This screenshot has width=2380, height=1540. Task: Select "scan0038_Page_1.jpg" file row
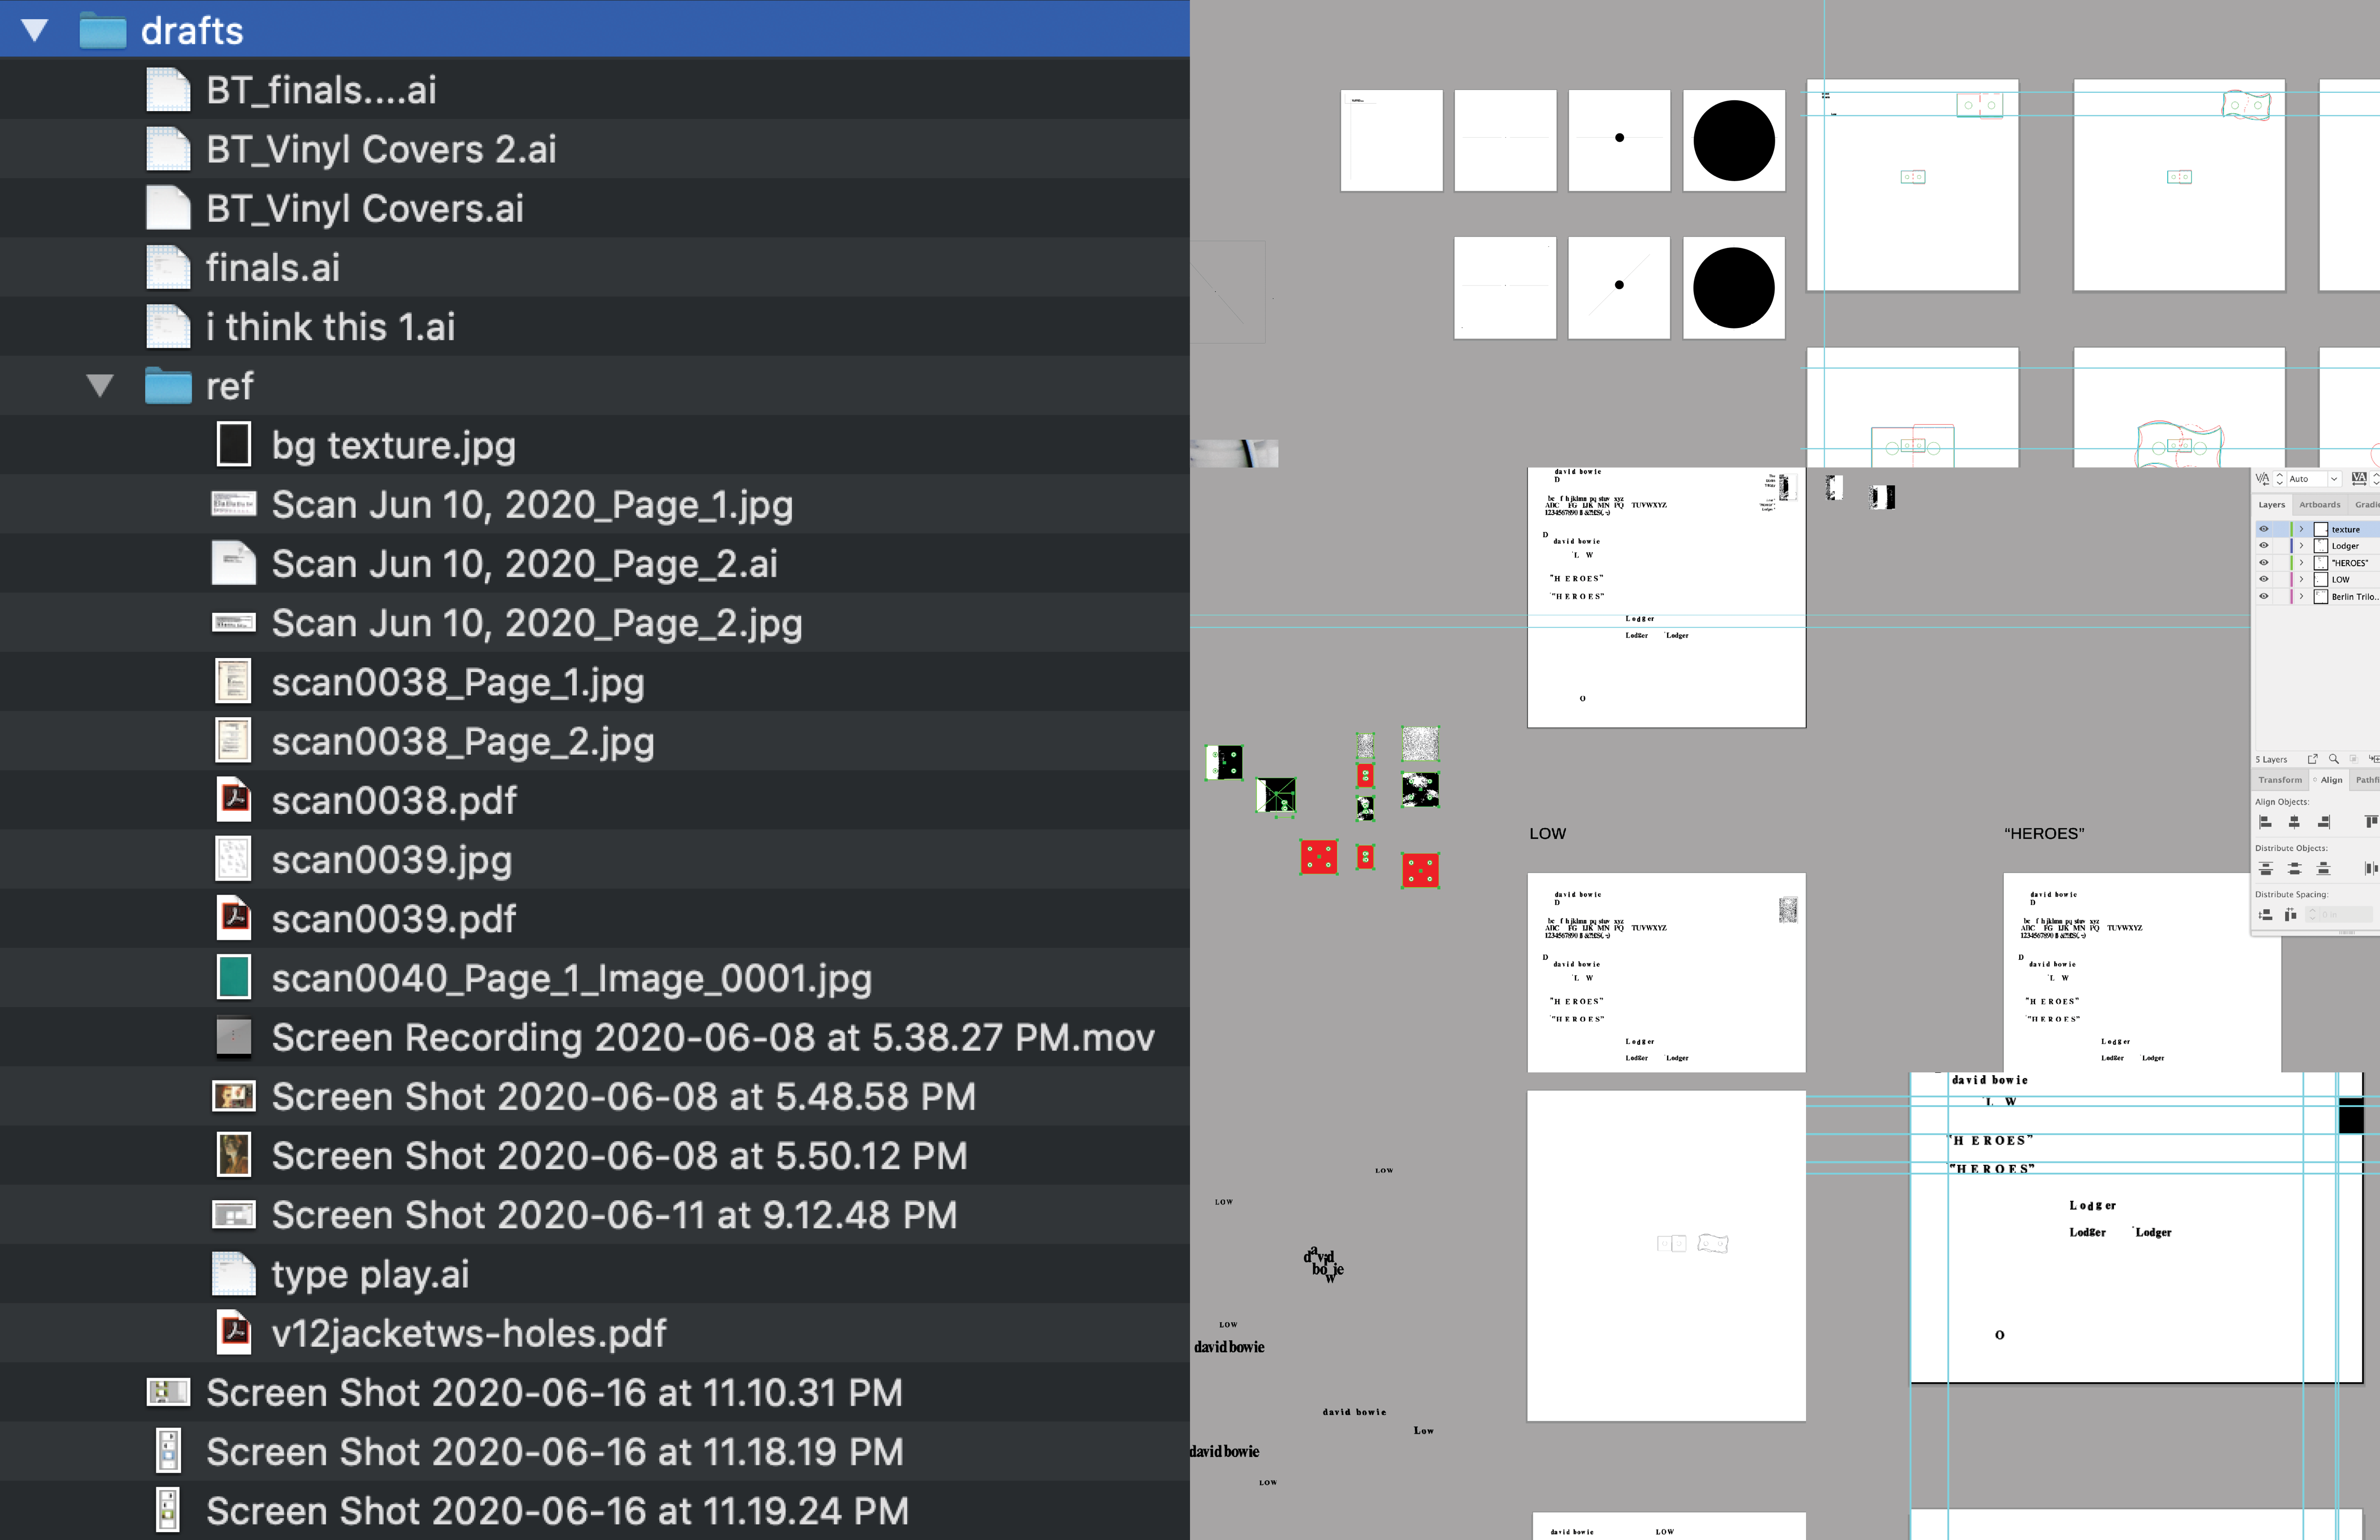pos(595,681)
